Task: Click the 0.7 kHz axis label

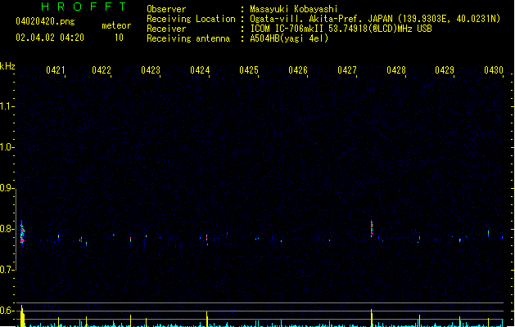Action: click(7, 270)
